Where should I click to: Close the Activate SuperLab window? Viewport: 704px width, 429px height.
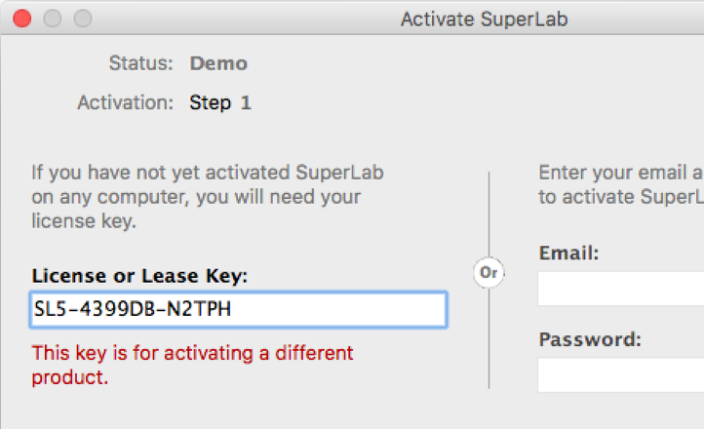tap(22, 19)
